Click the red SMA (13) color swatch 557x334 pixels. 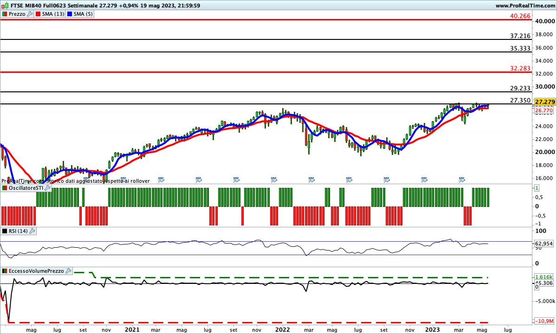[x=38, y=14]
